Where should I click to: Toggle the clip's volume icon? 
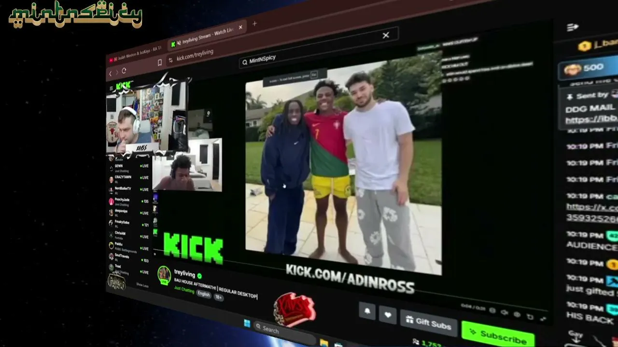pos(505,313)
